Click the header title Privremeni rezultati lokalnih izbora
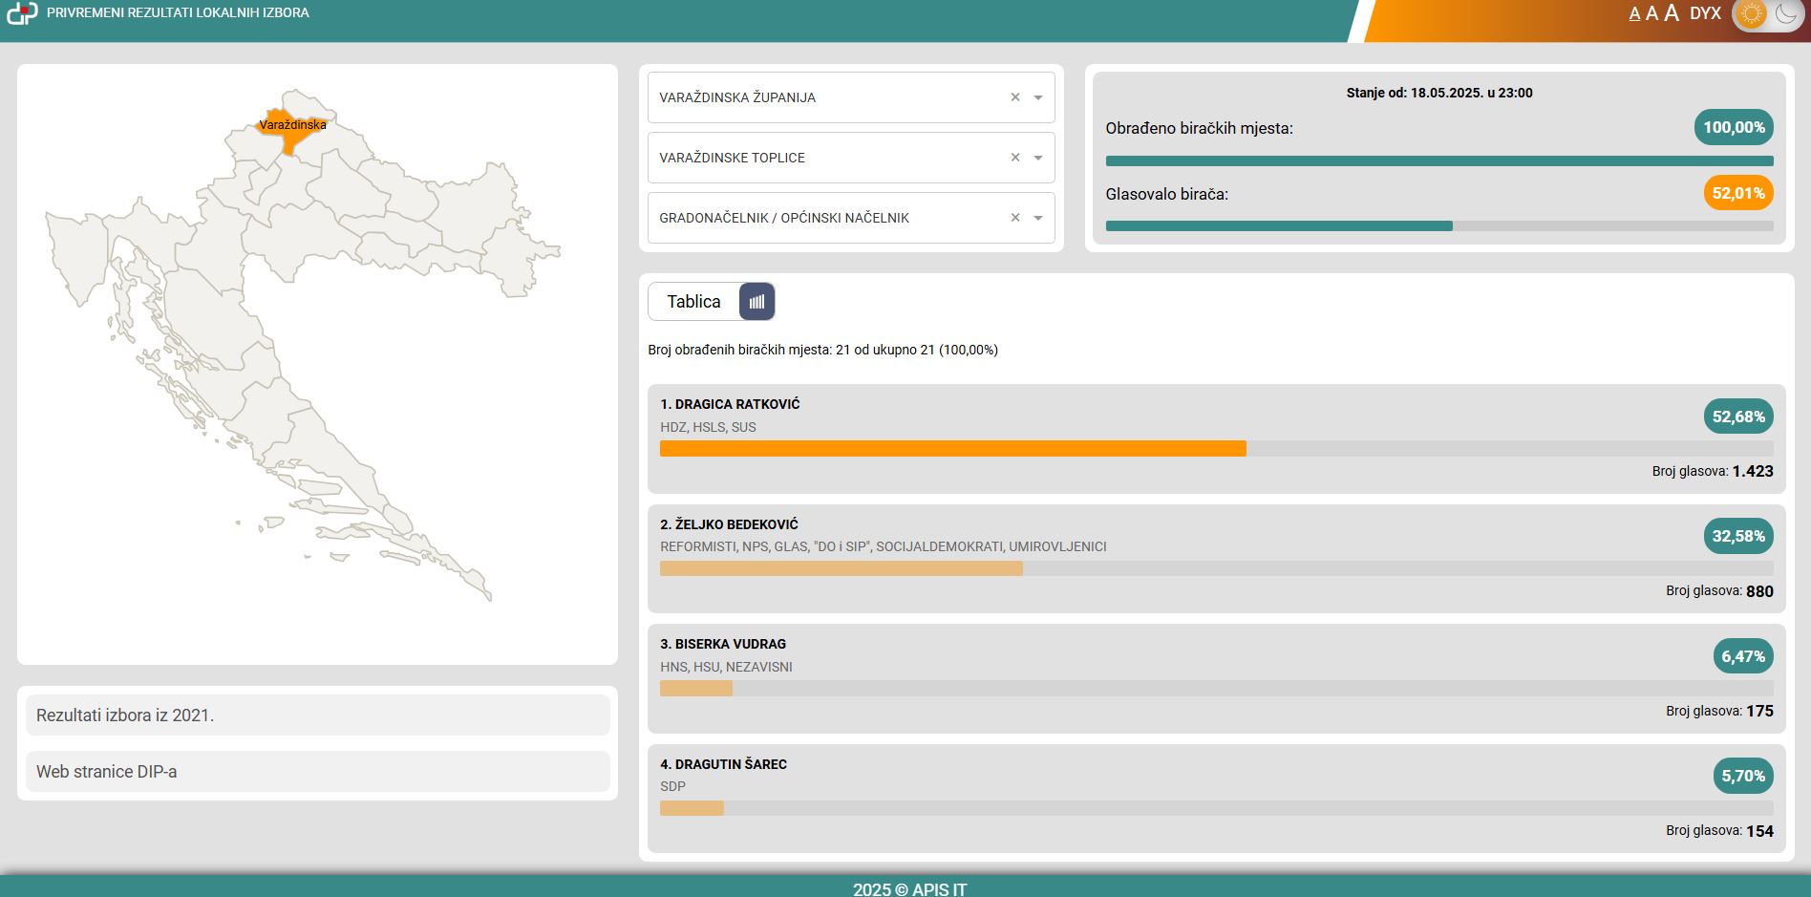Screen dimensions: 1811x897 (178, 13)
